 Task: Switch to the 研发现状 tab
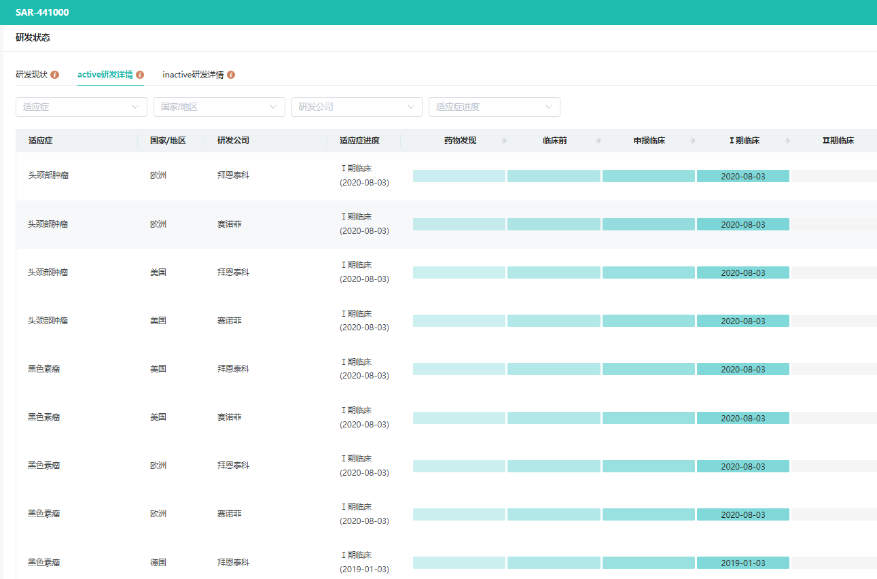[31, 75]
